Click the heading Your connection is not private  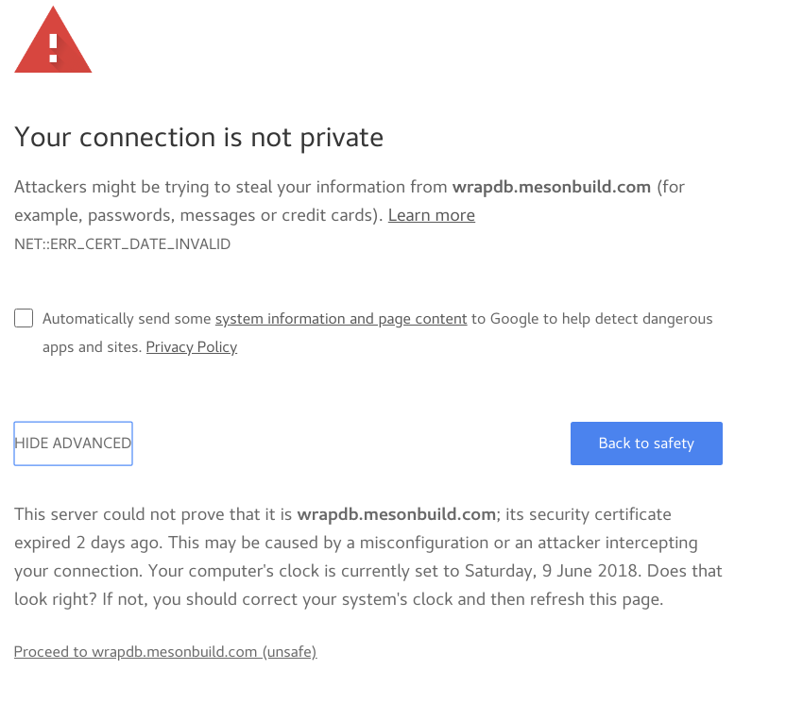click(x=198, y=137)
